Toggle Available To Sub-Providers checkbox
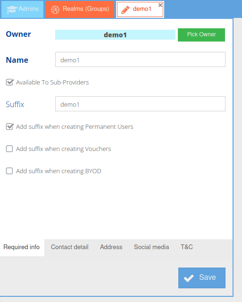This screenshot has height=302, width=242. [9, 82]
